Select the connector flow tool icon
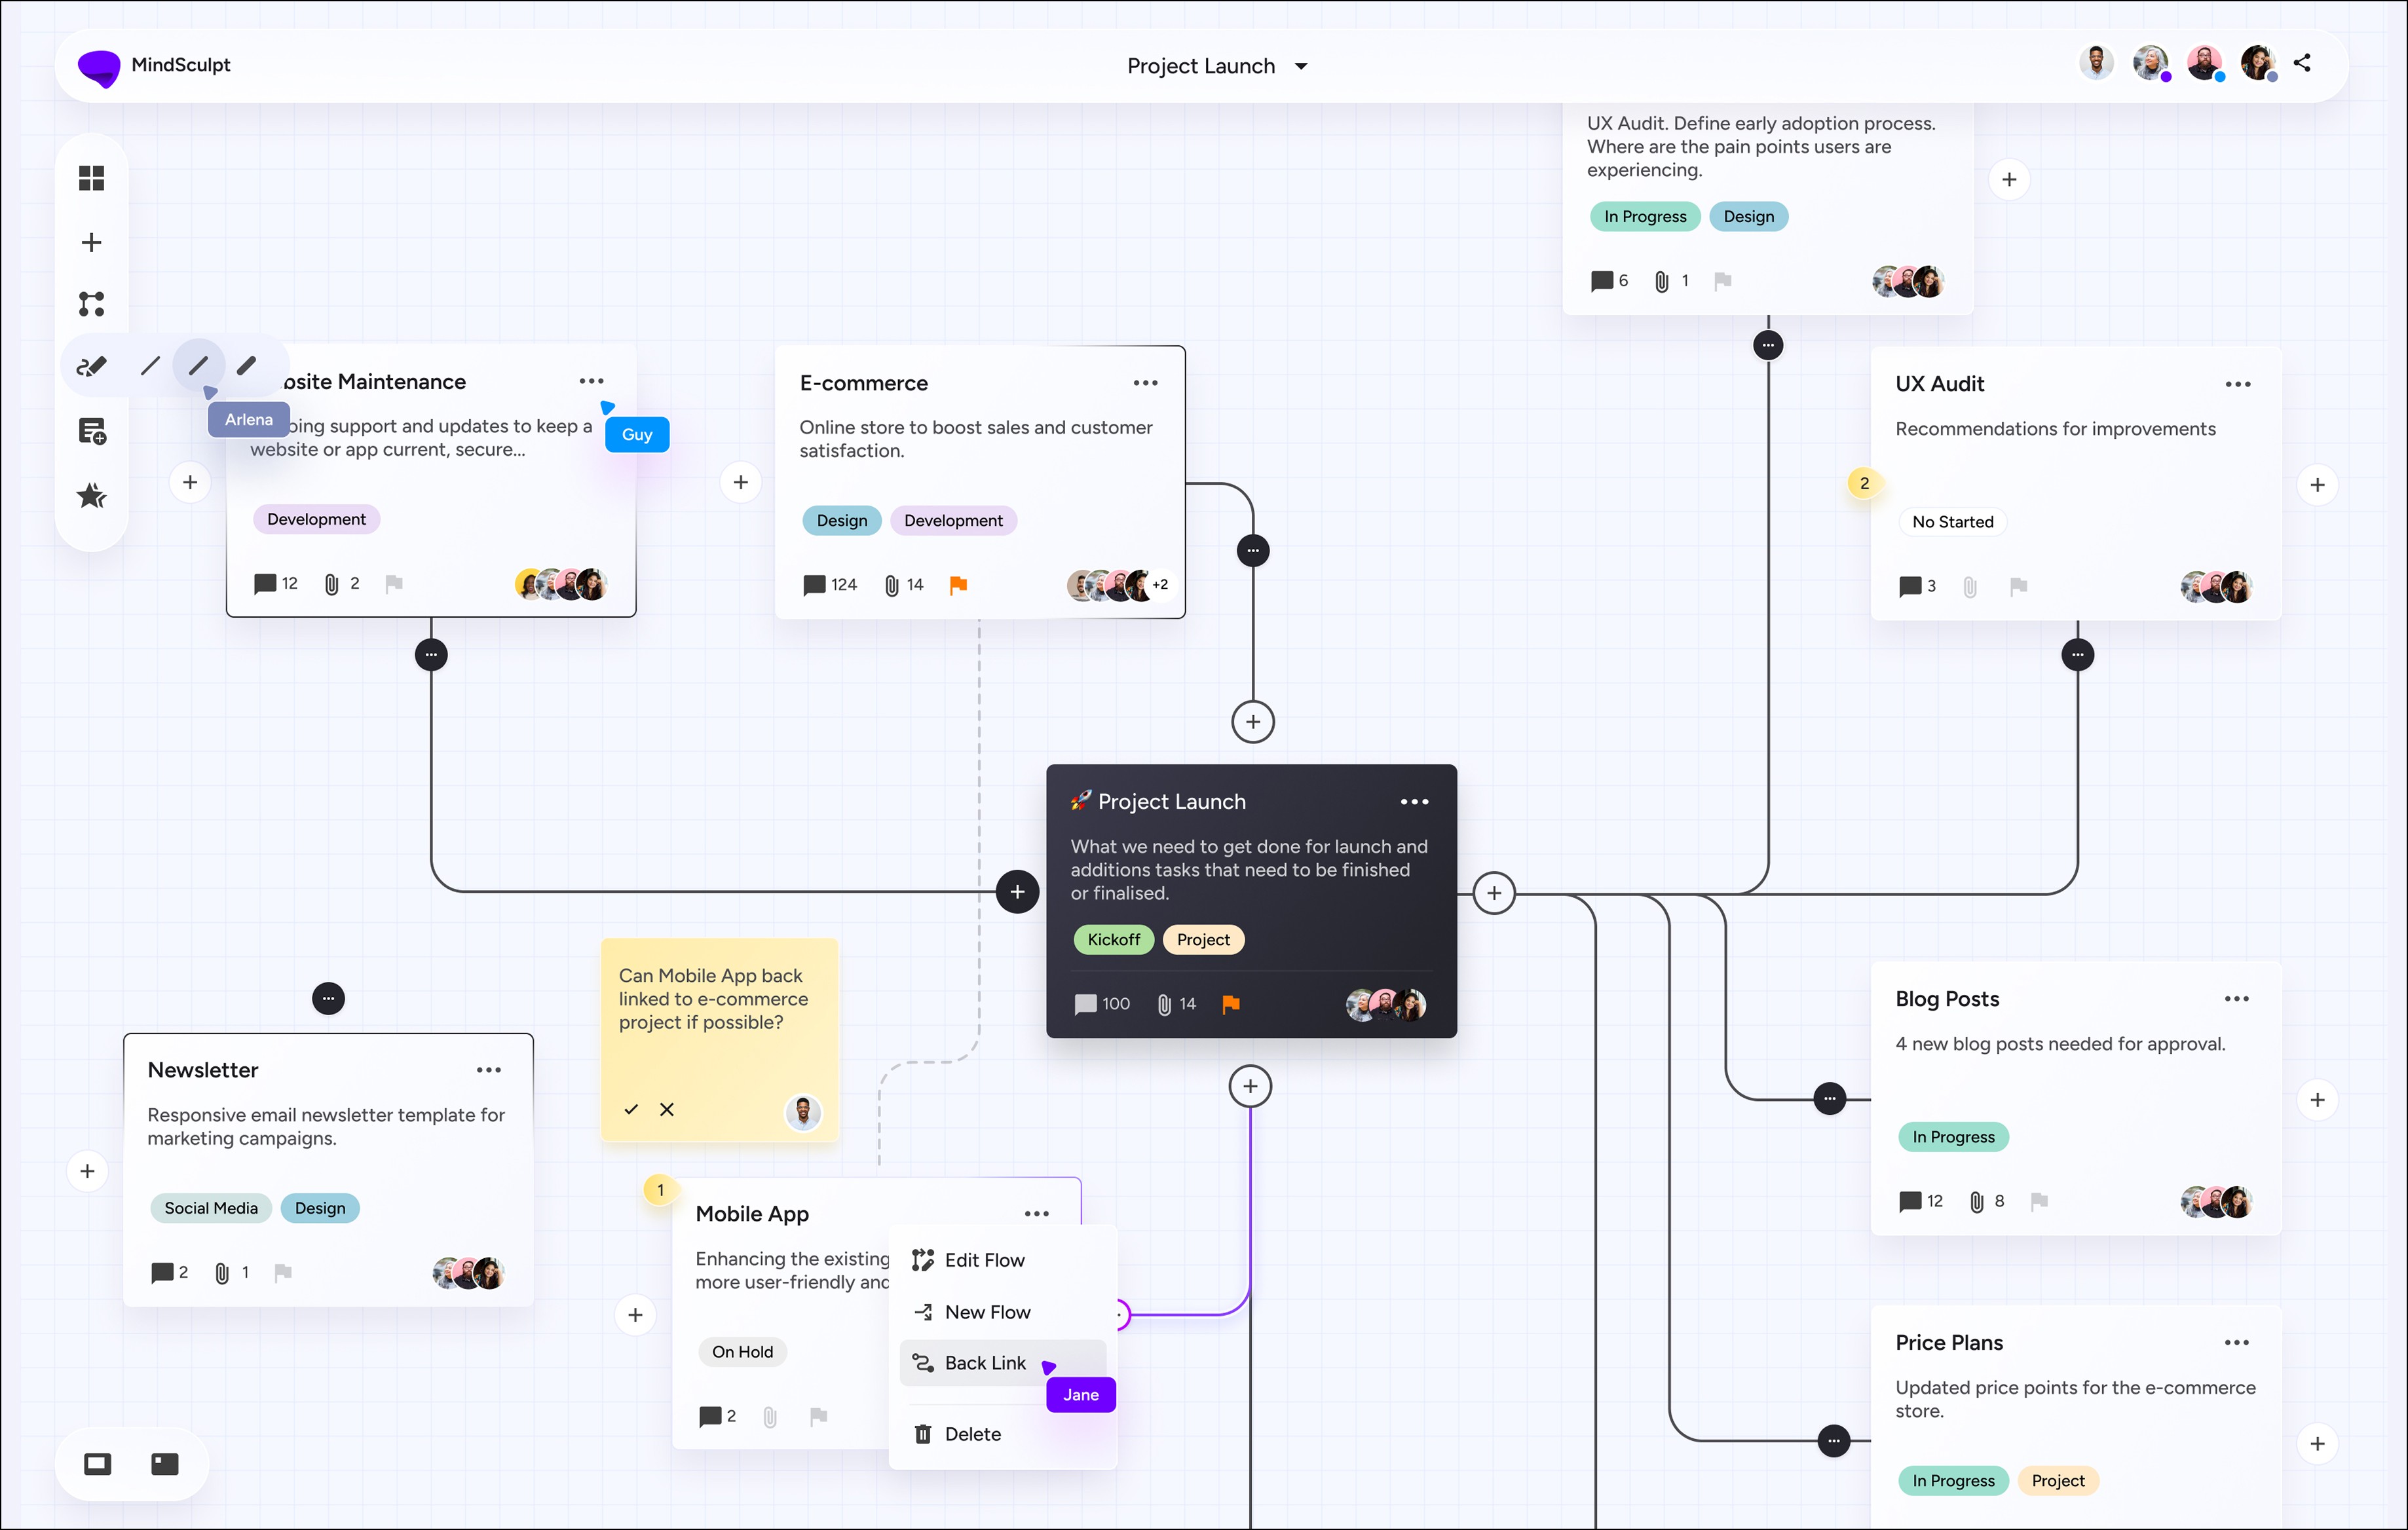This screenshot has width=2408, height=1530. tap(91, 304)
